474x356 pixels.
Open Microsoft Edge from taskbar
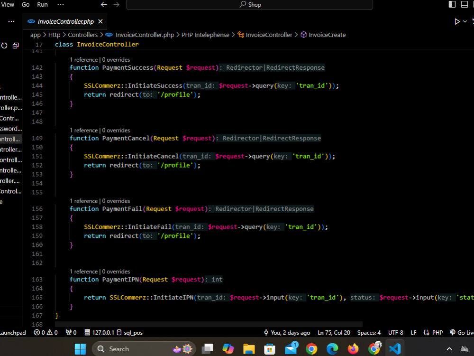[x=332, y=349]
